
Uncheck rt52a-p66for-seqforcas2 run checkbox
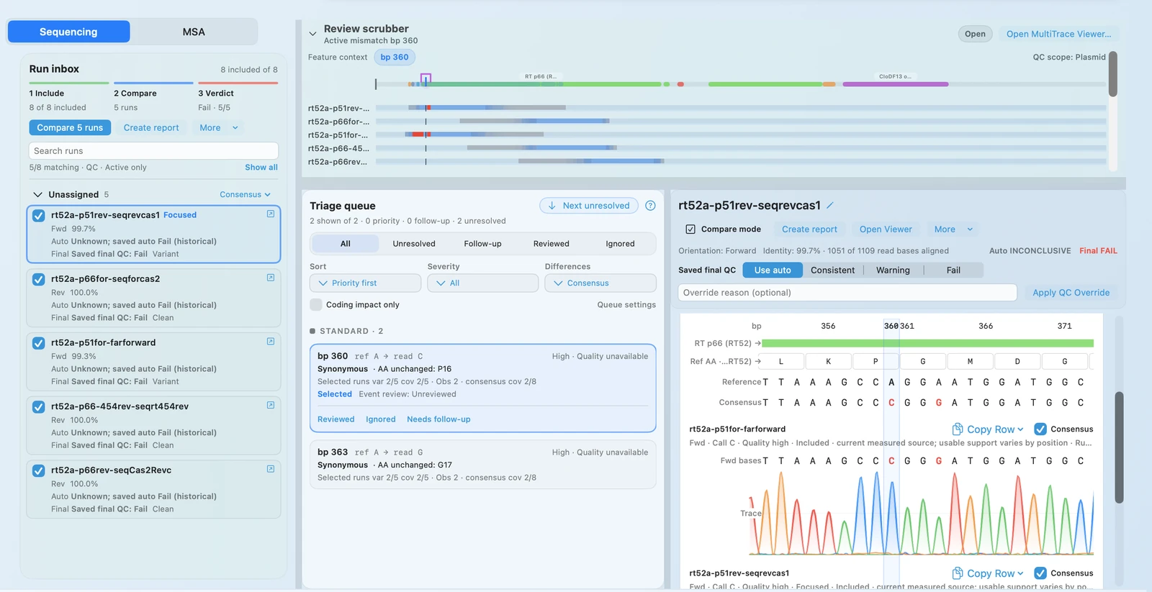tap(39, 279)
